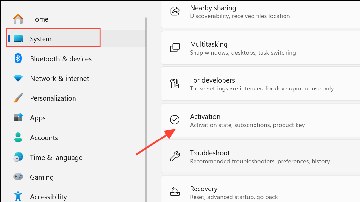Click the Activation checkmark icon
This screenshot has width=360, height=202.
[x=175, y=120]
